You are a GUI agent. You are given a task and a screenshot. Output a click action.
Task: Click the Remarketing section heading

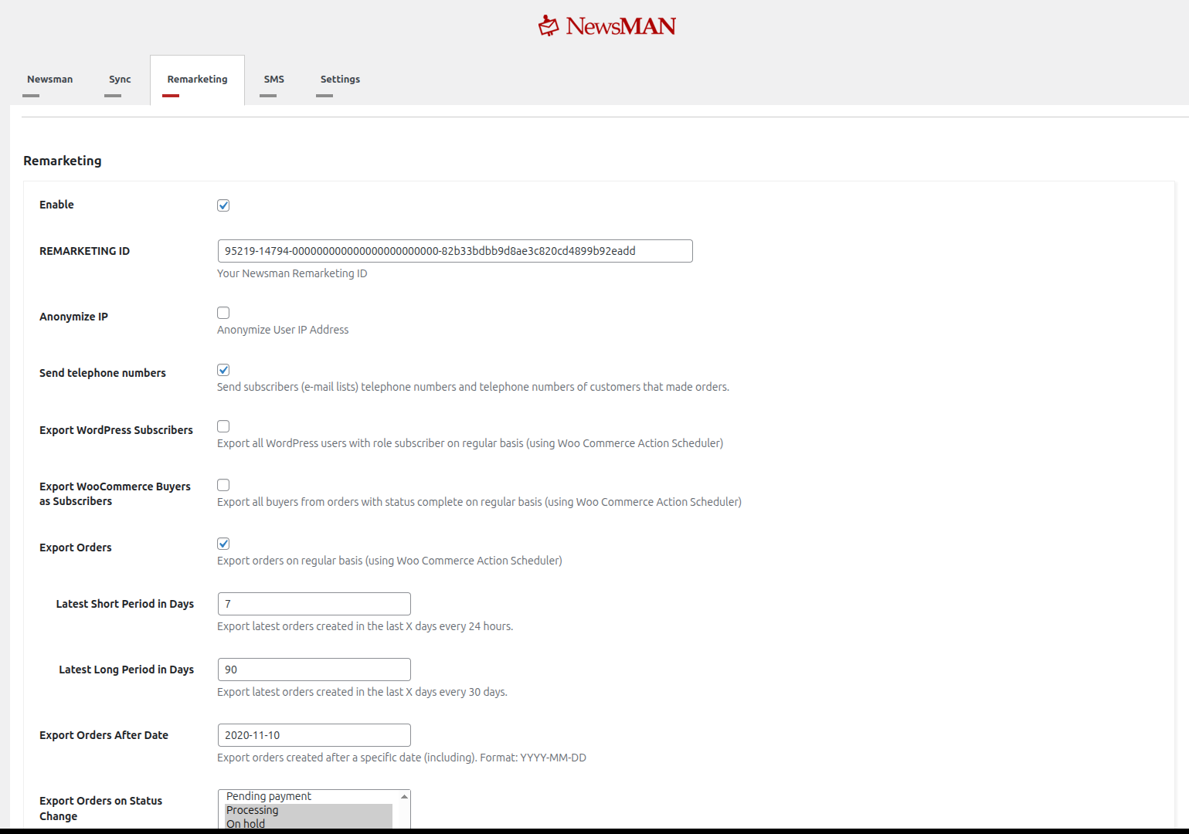point(63,161)
